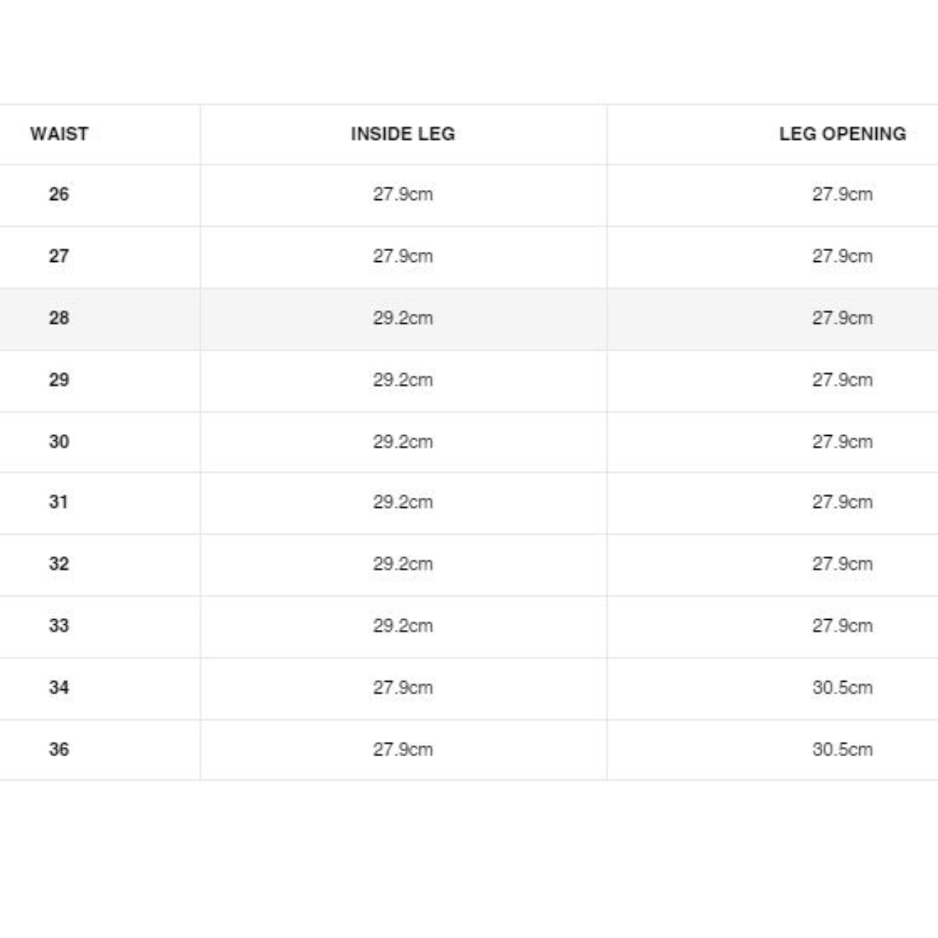Click inside leg 27.9cm for waist 36
The width and height of the screenshot is (938, 938).
(403, 750)
